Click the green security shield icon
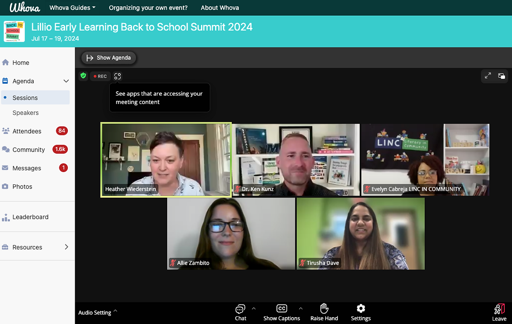The height and width of the screenshot is (324, 512). pos(83,76)
